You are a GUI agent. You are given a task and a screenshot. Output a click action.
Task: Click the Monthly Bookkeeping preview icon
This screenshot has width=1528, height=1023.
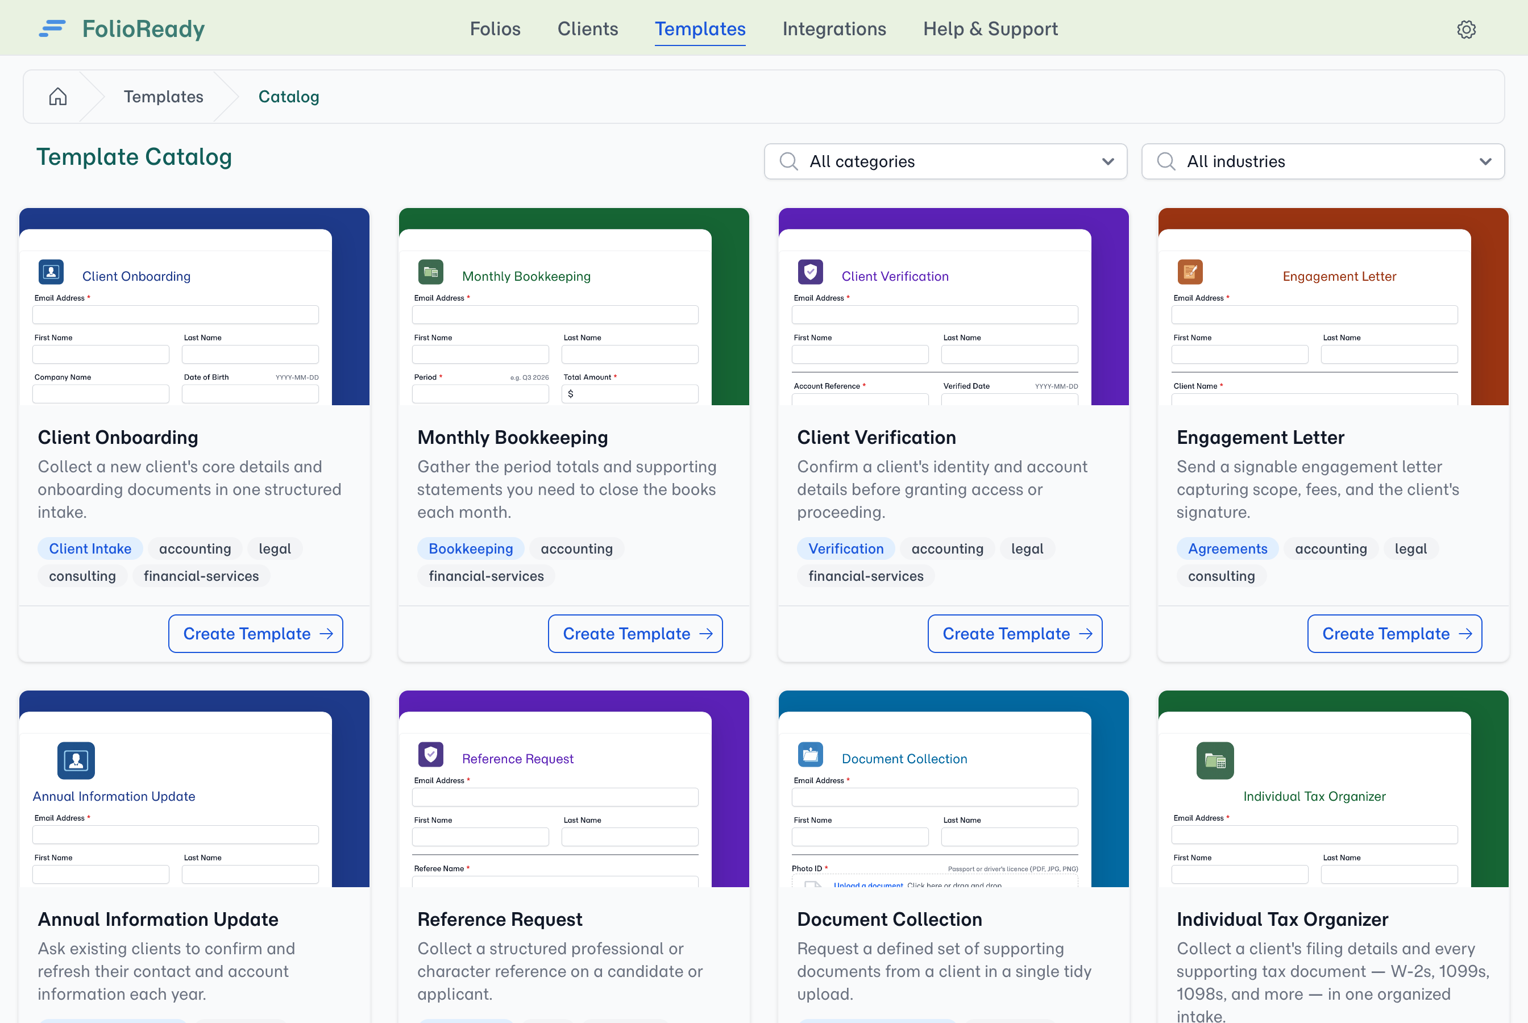click(431, 272)
